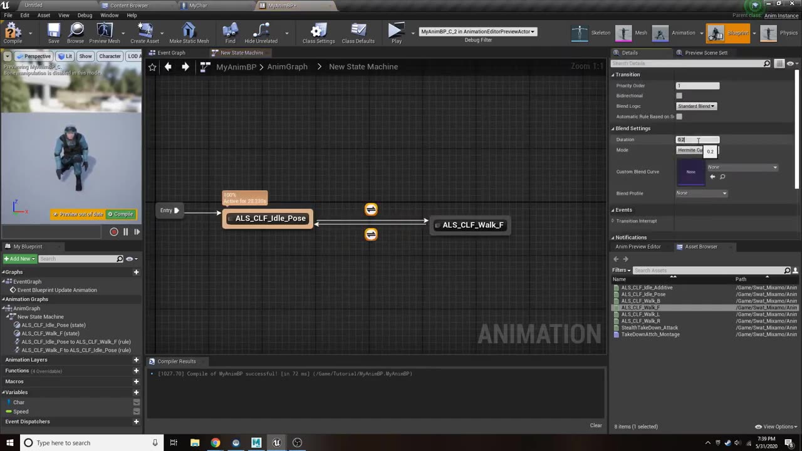The image size is (802, 451).
Task: Click the Add New button
Action: point(19,259)
